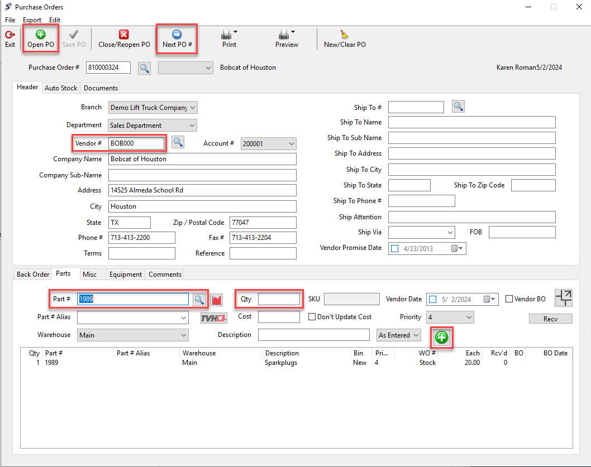591x467 pixels.
Task: Click the Preview printer icon
Action: (283, 35)
